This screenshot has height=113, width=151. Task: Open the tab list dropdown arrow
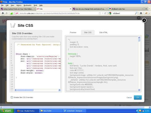click(149, 9)
